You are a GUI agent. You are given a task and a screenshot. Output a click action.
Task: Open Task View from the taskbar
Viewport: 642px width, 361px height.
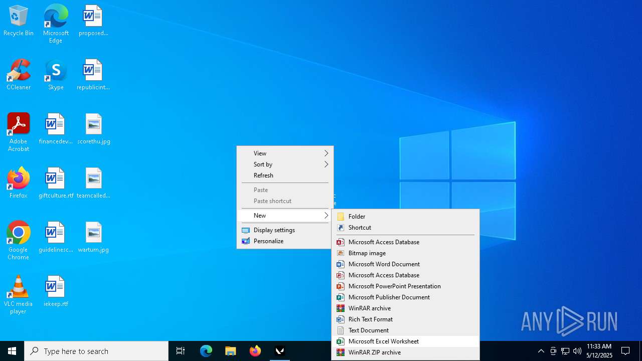(181, 351)
